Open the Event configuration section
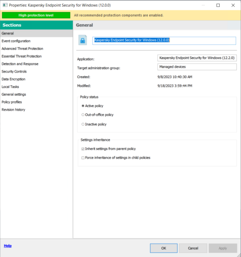This screenshot has width=241, height=257. tap(36, 41)
